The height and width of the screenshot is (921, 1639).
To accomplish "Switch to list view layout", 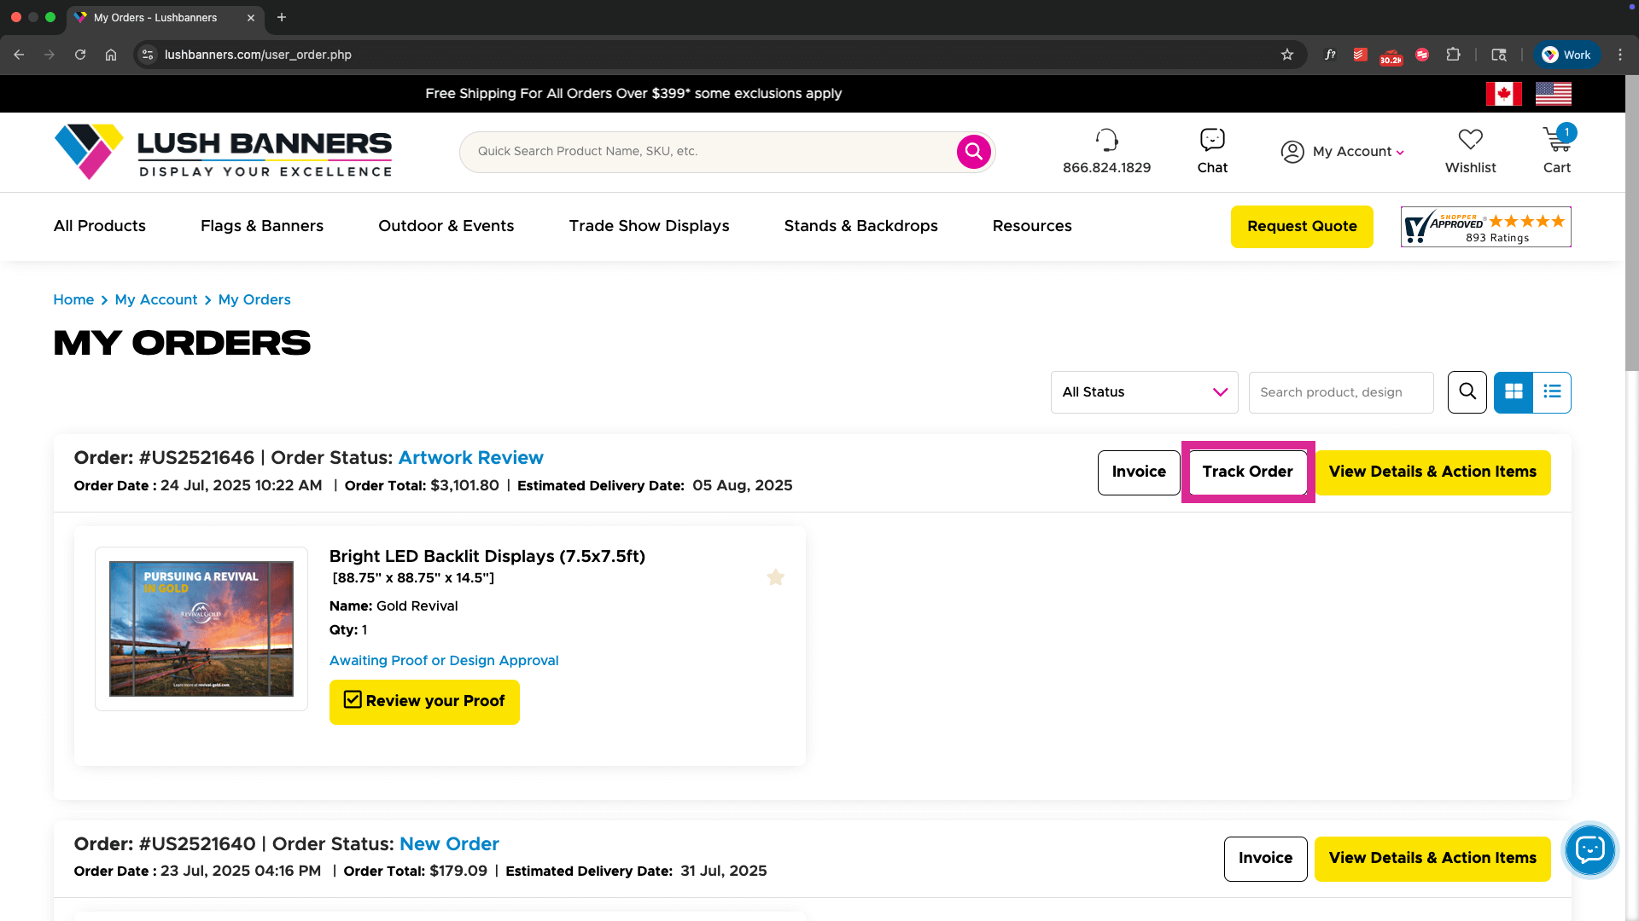I will click(x=1552, y=392).
